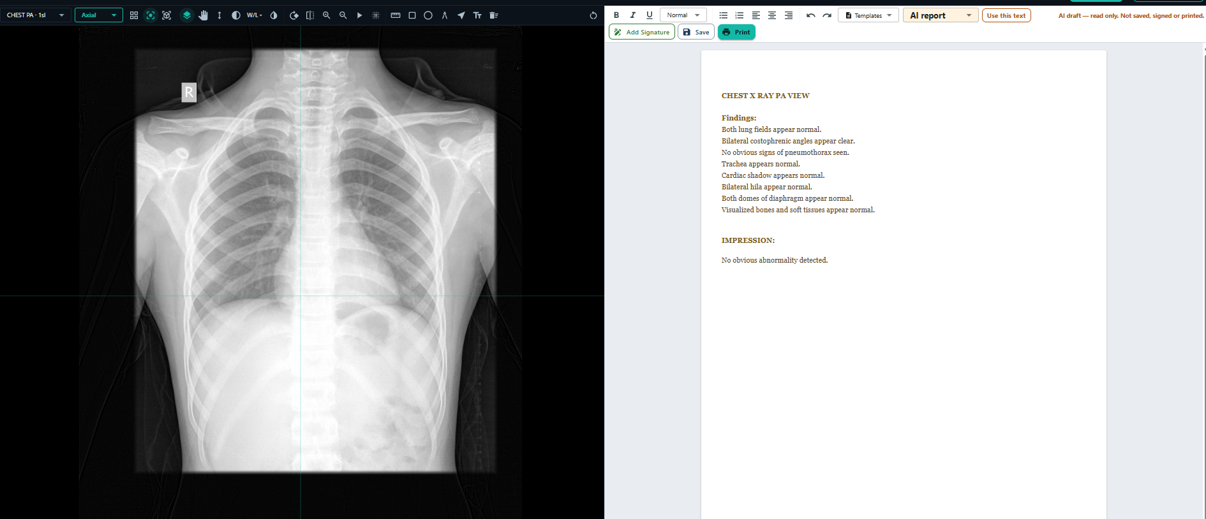The height and width of the screenshot is (519, 1206).
Task: Insert a bulleted list
Action: click(x=724, y=15)
